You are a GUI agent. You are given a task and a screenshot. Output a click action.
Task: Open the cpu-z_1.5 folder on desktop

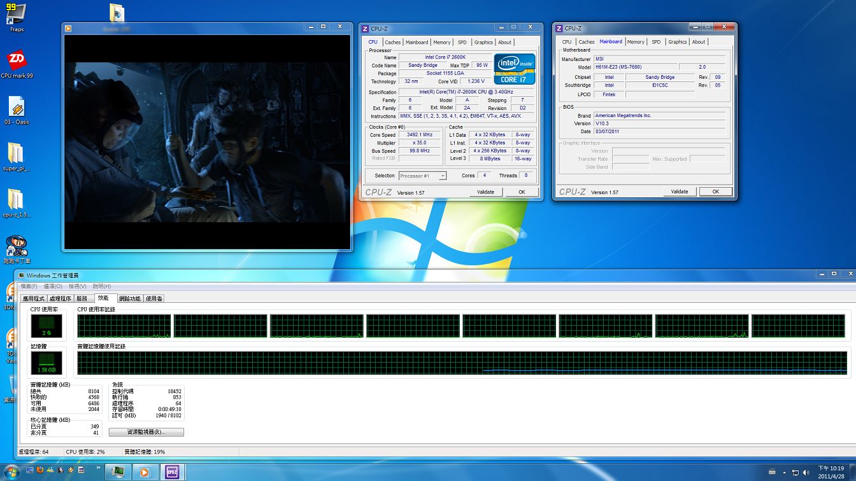tap(17, 203)
